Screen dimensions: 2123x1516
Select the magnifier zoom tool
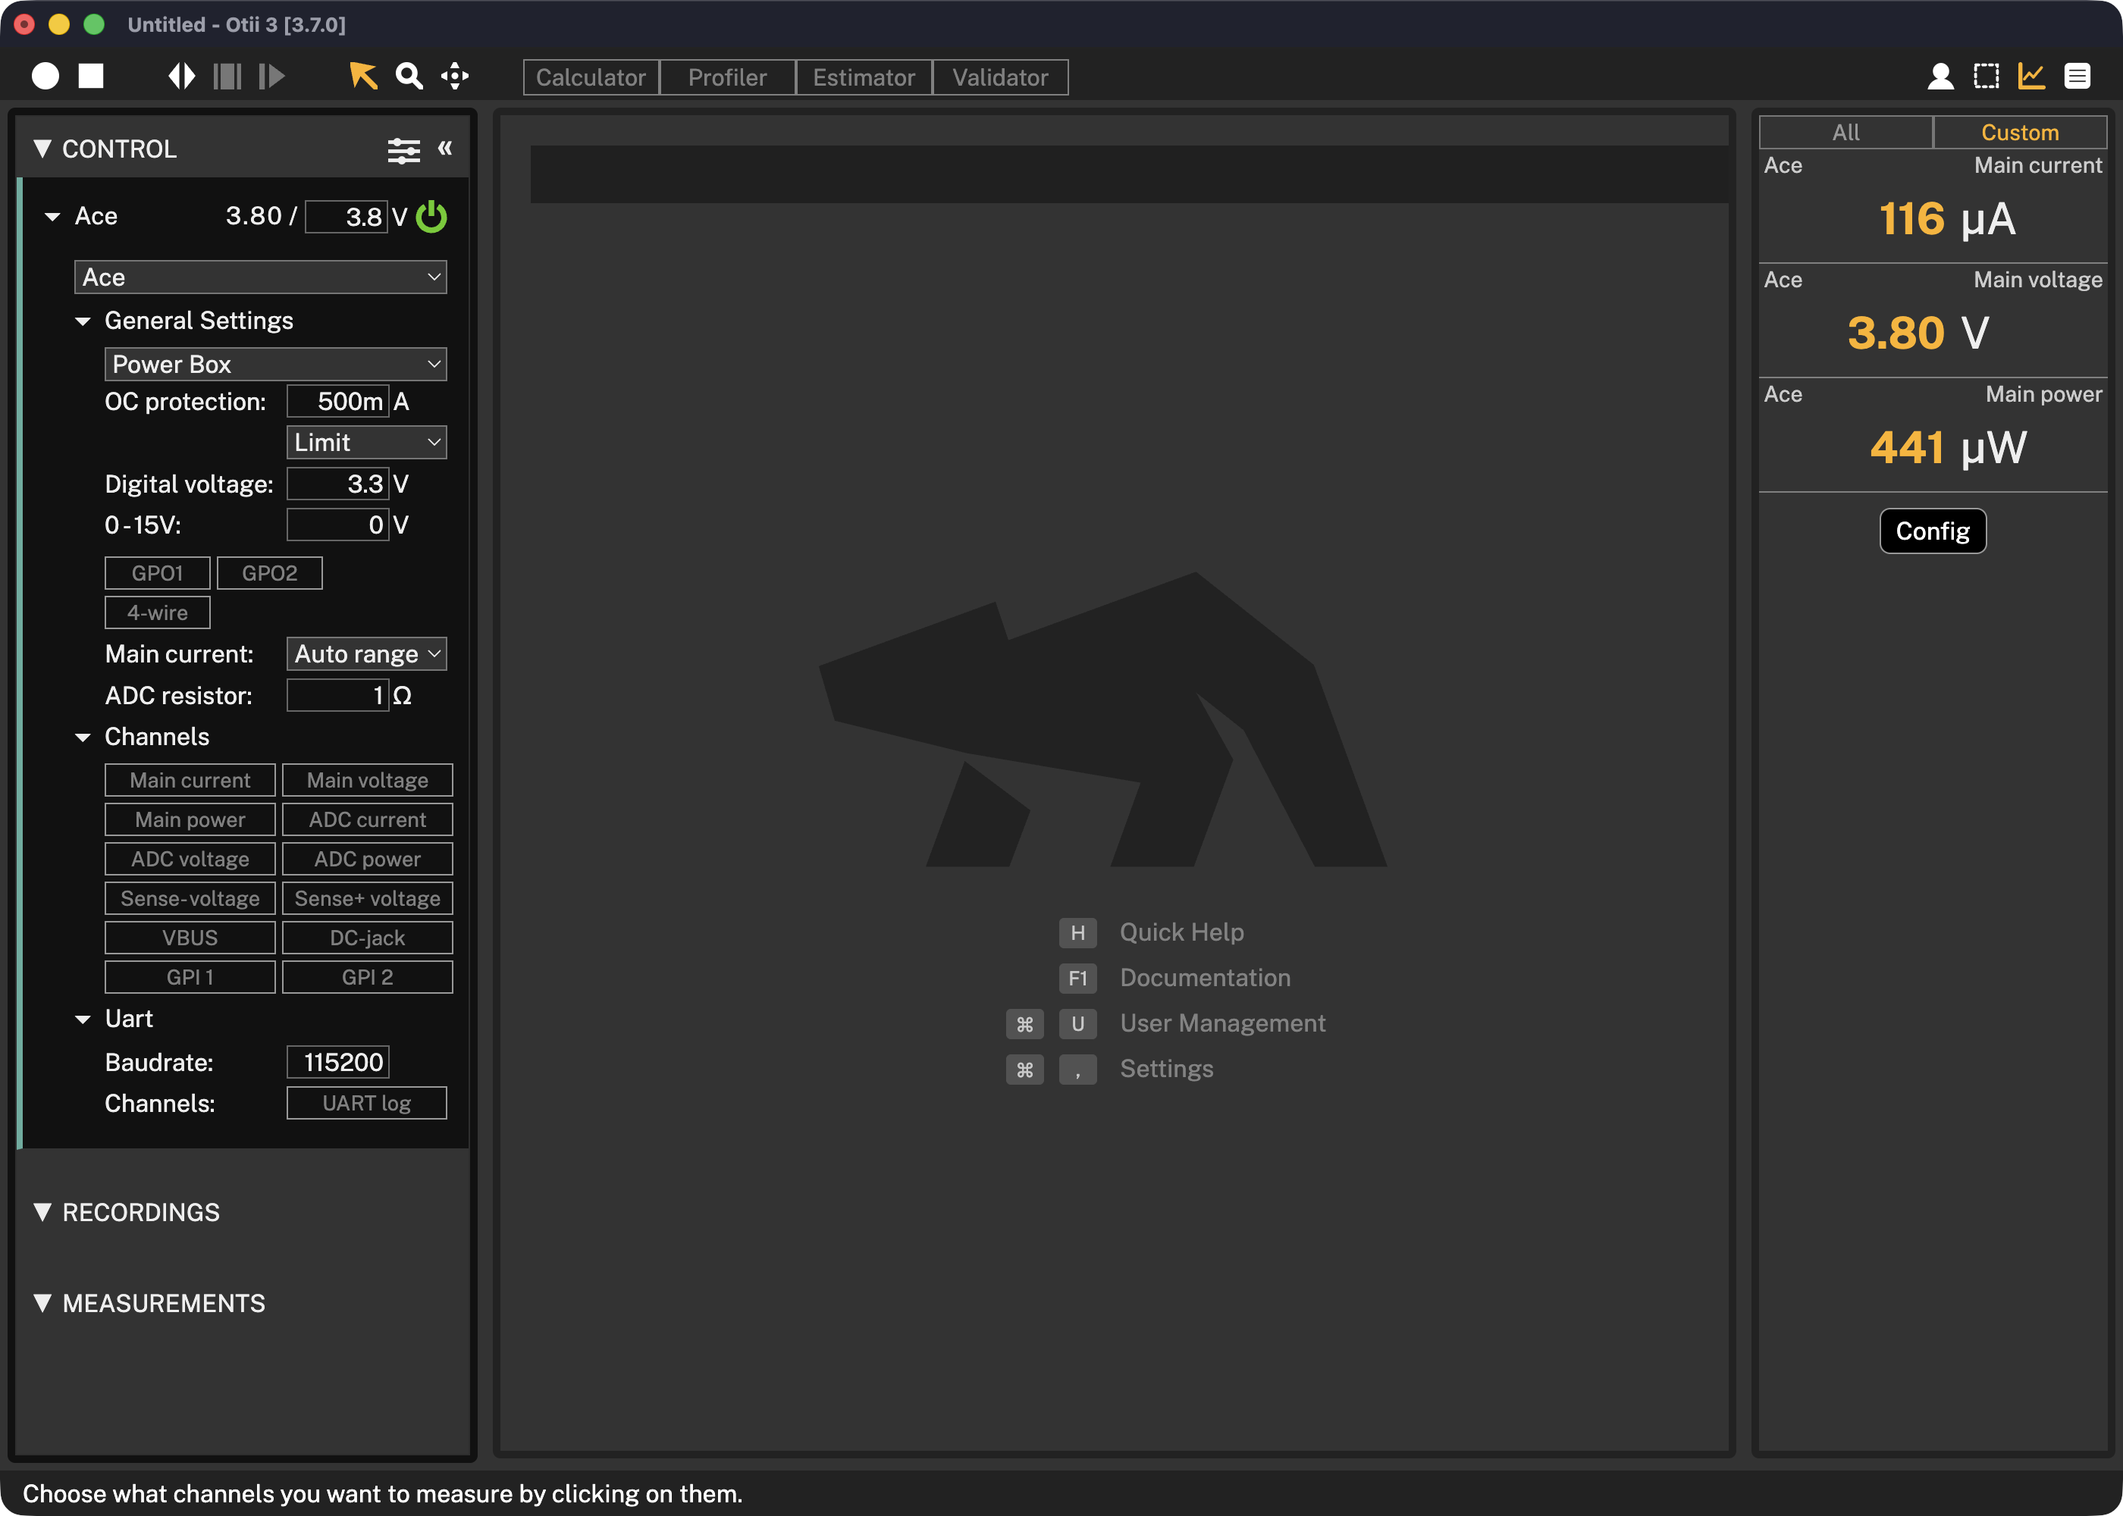(409, 77)
